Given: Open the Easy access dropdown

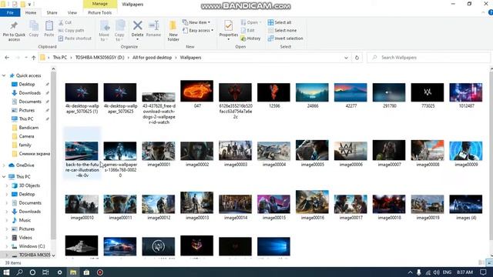Looking at the screenshot, I should pyautogui.click(x=198, y=31).
